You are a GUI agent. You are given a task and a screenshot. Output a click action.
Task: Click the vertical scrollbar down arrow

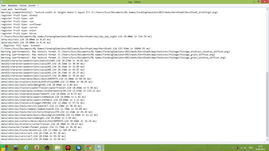click(x=267, y=140)
